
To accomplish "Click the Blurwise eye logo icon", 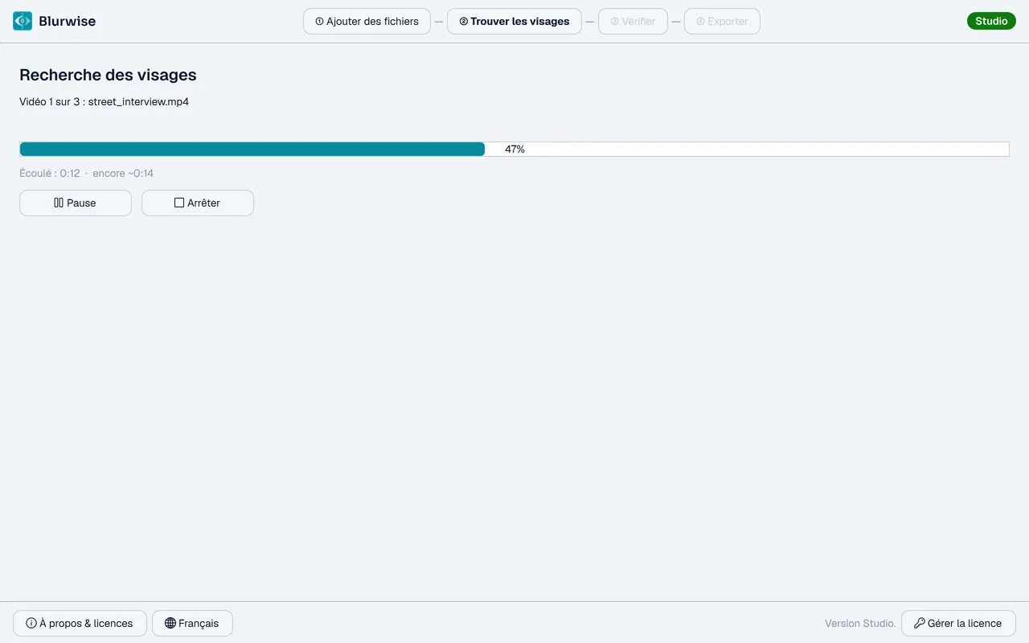I will point(23,21).
